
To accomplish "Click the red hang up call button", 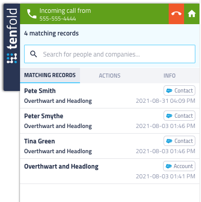I will [176, 14].
